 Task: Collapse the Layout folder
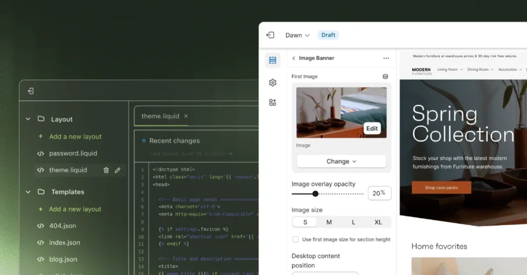point(28,119)
